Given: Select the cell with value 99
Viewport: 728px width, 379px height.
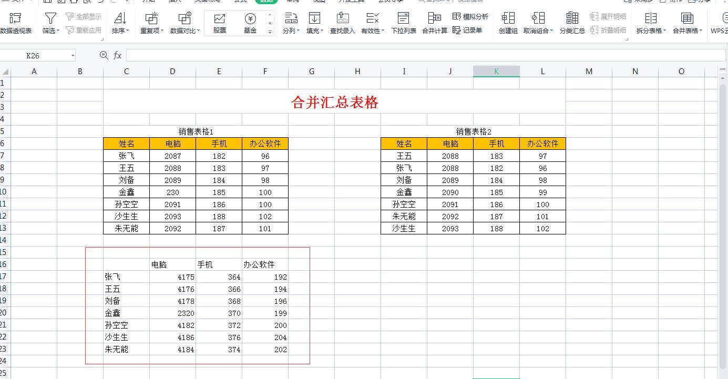Looking at the screenshot, I should click(x=542, y=192).
